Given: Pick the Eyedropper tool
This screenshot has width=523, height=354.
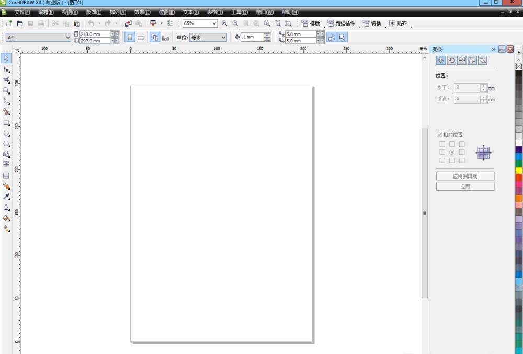Looking at the screenshot, I should click(x=6, y=197).
